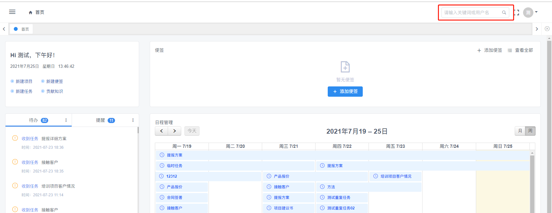
Task: Click the empty-note document icon
Action: pyautogui.click(x=345, y=67)
